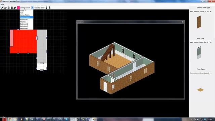
Task: Select the Door placement tool
Action: coord(8,8)
